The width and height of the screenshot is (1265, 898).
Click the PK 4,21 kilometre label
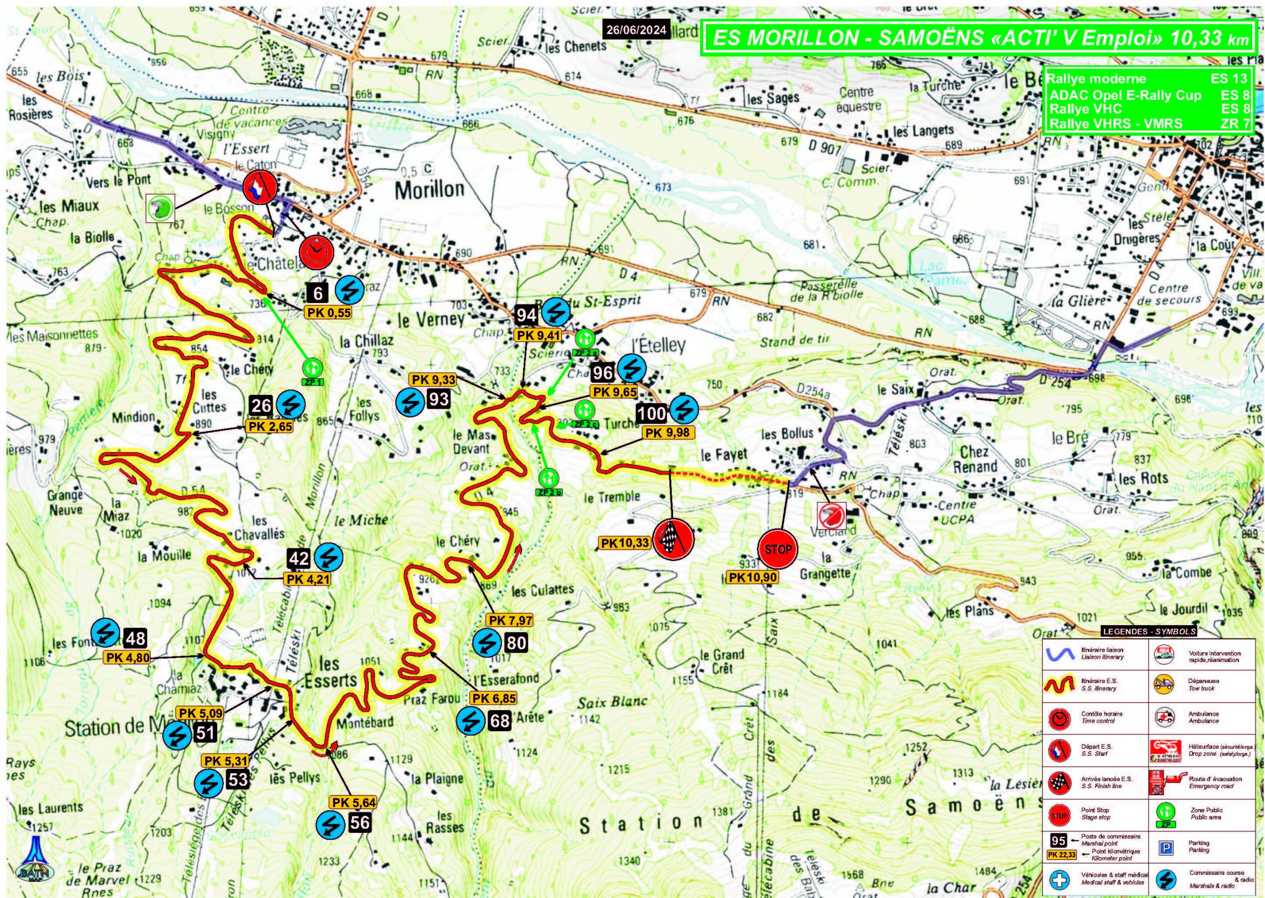308,580
